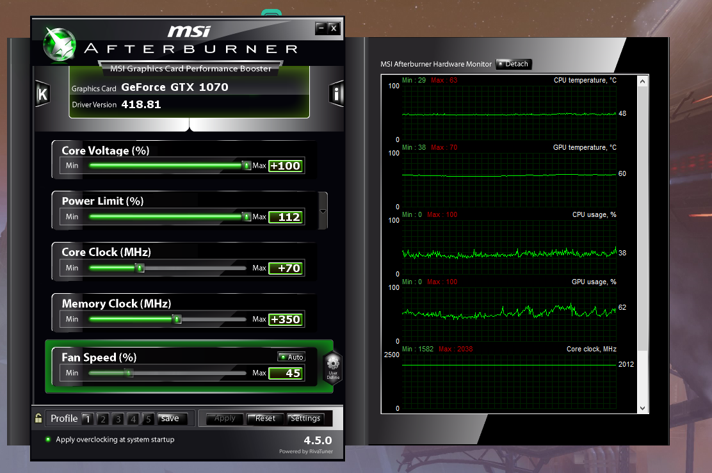Click the GeForce GTX 1070 card name
This screenshot has width=712, height=473.
point(175,87)
